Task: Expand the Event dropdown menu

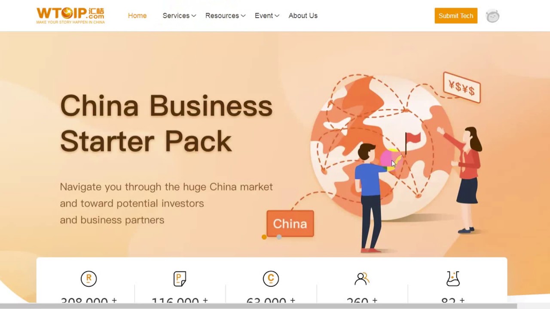Action: click(x=267, y=15)
